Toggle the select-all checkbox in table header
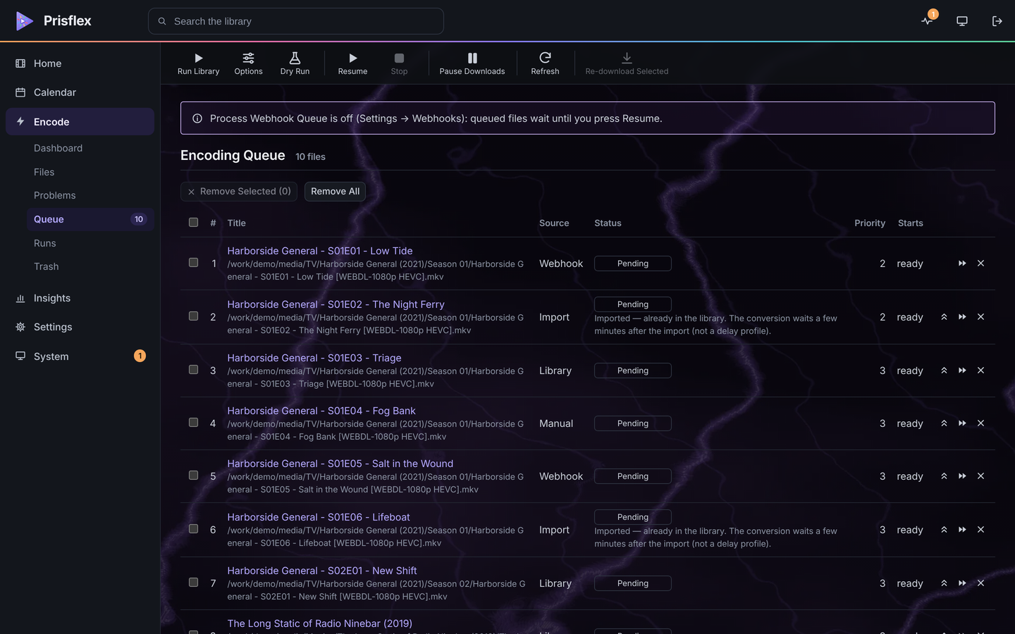 193,223
